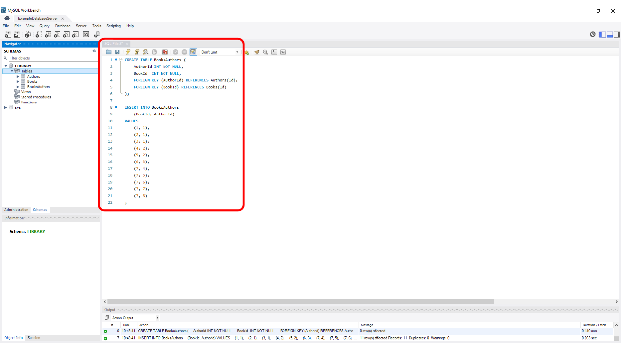Expand the BooksAuthors table
Screen dimensions: 621x349
click(x=18, y=87)
